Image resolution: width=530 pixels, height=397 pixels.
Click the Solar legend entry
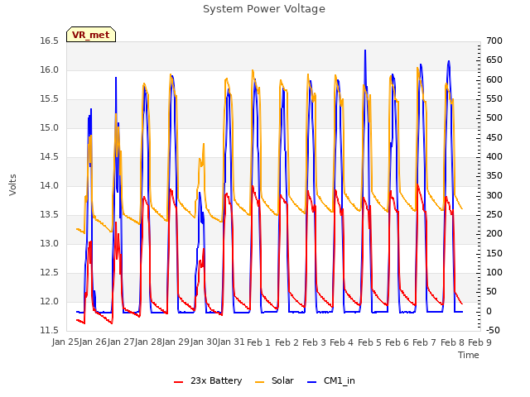coord(274,380)
